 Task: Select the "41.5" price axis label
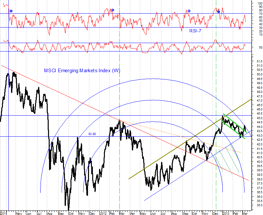[x=259, y=149]
